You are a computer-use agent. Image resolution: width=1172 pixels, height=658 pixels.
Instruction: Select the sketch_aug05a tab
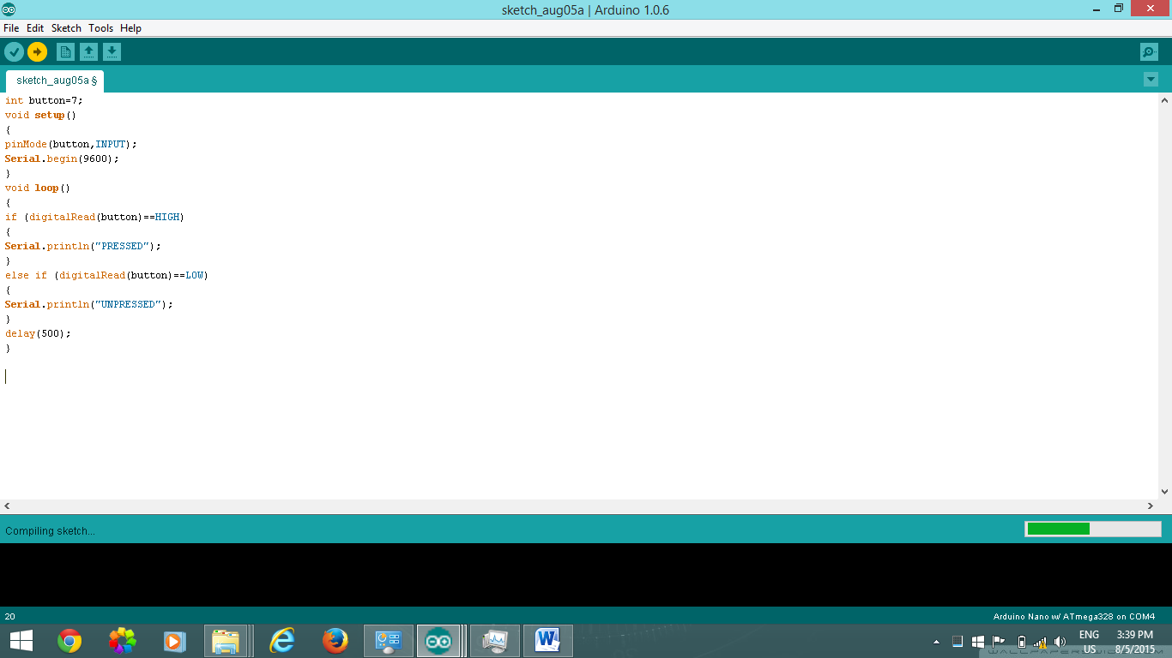(x=56, y=81)
